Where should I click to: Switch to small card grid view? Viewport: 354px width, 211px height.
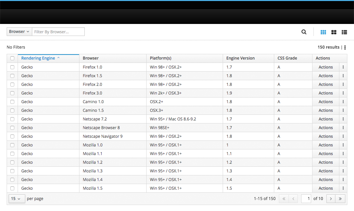click(x=323, y=32)
